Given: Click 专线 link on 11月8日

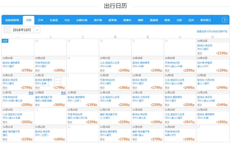Looking at the screenshot, I should point(63,93).
